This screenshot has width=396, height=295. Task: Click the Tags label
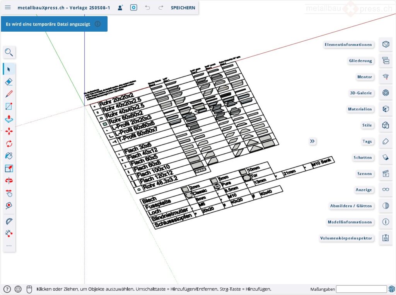click(367, 141)
